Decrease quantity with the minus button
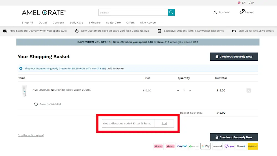Image resolution: width=277 pixels, height=156 pixels. (x=178, y=90)
